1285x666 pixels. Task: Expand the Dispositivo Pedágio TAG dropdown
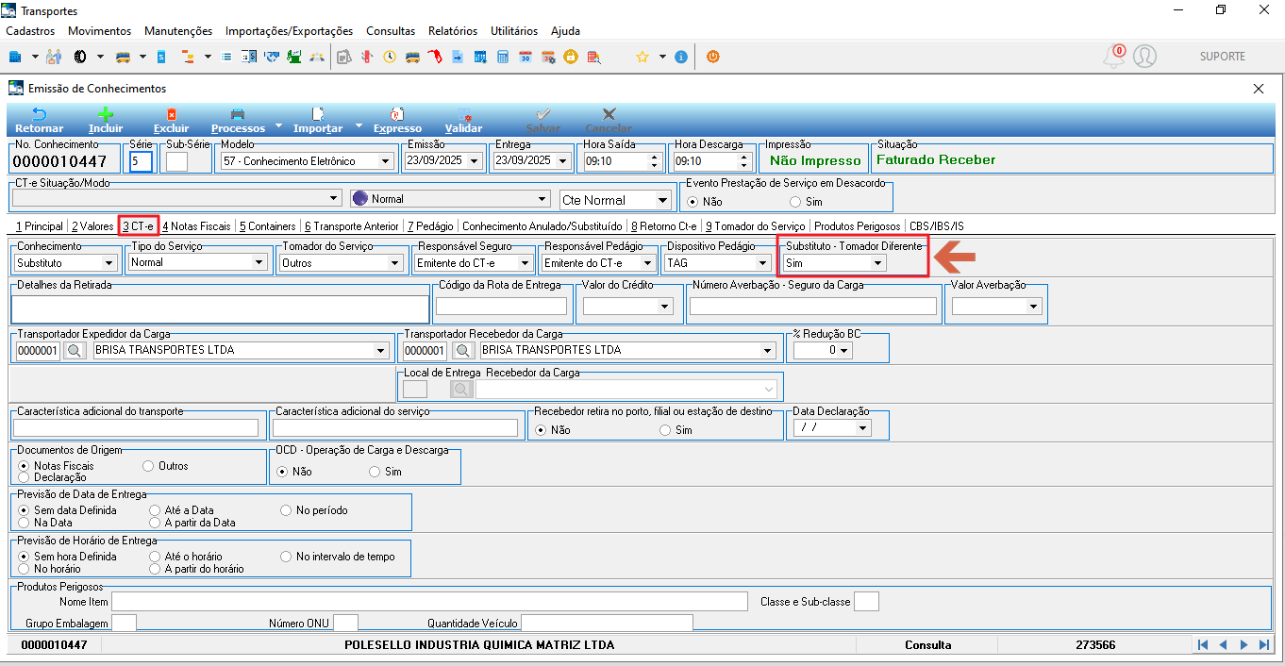(718, 263)
